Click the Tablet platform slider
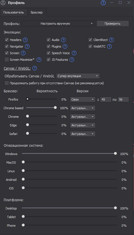134x235 pixels. coord(69,216)
